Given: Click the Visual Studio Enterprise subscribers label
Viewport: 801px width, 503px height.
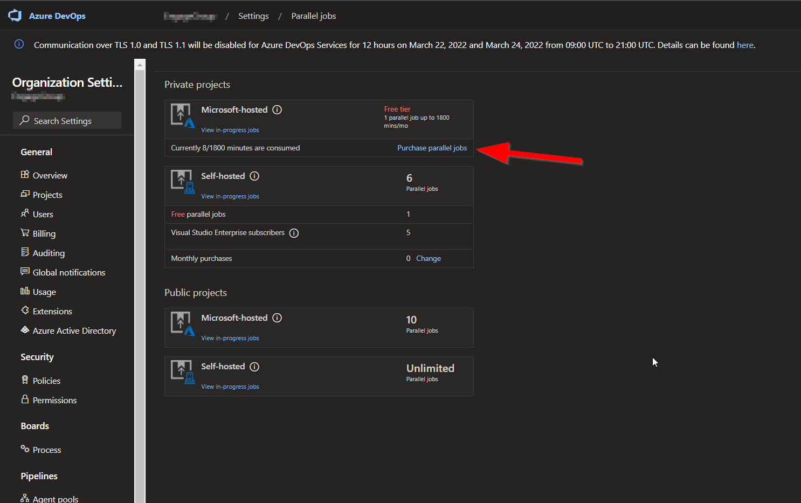Looking at the screenshot, I should coord(228,233).
